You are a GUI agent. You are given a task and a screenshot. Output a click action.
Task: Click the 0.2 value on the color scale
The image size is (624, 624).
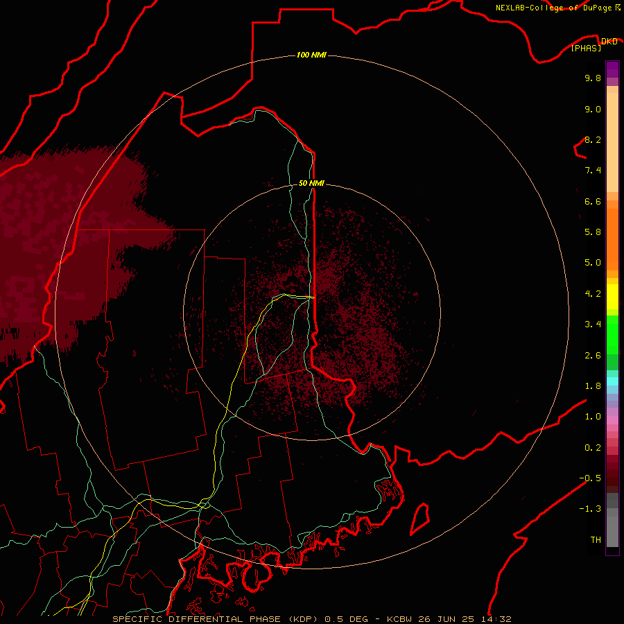[593, 447]
